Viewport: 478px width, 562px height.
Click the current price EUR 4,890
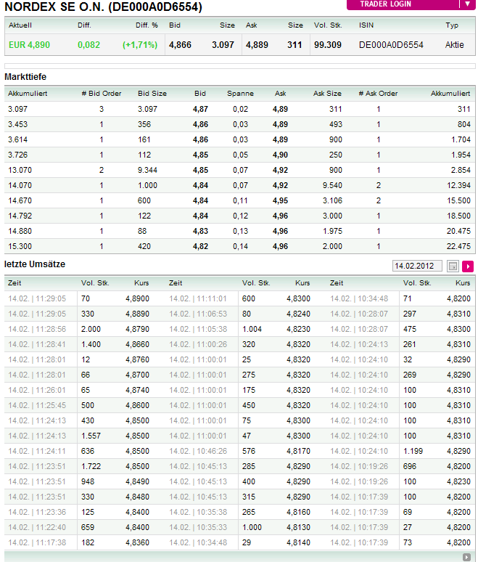click(x=29, y=45)
